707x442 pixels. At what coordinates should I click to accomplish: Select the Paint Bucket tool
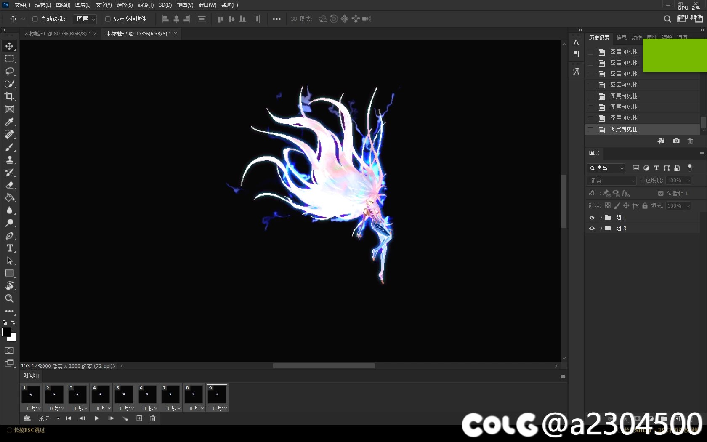9,197
